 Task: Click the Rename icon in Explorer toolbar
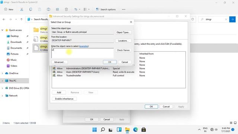pos(48,9)
